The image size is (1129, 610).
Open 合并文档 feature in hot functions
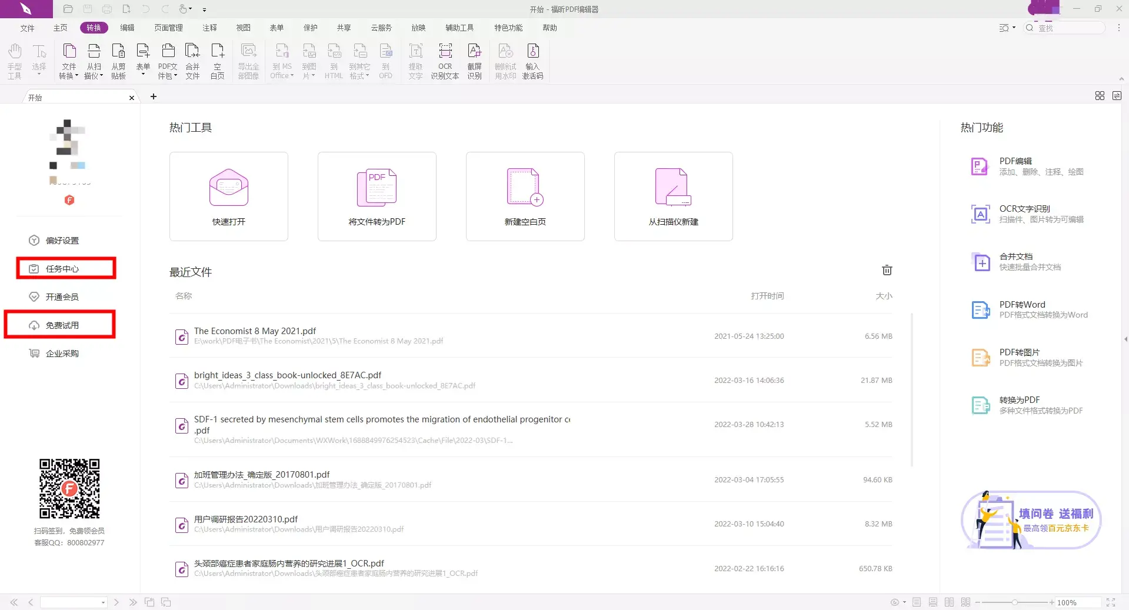tap(1016, 262)
